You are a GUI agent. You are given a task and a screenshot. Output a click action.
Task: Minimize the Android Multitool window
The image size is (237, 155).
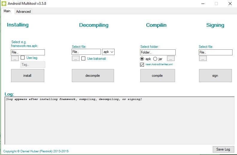[203, 4]
